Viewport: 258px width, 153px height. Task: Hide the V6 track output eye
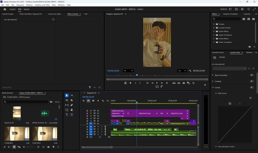click(x=98, y=111)
